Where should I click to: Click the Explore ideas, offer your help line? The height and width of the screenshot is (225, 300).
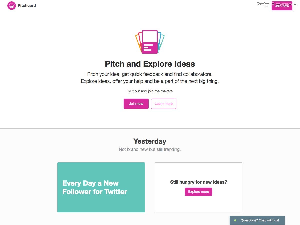150,81
